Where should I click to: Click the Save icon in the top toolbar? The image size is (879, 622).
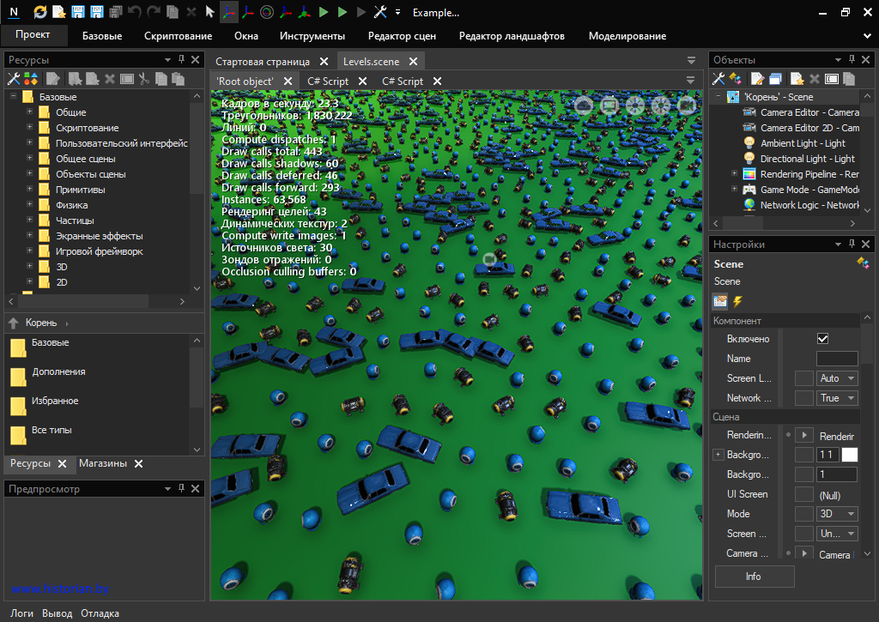[x=78, y=12]
